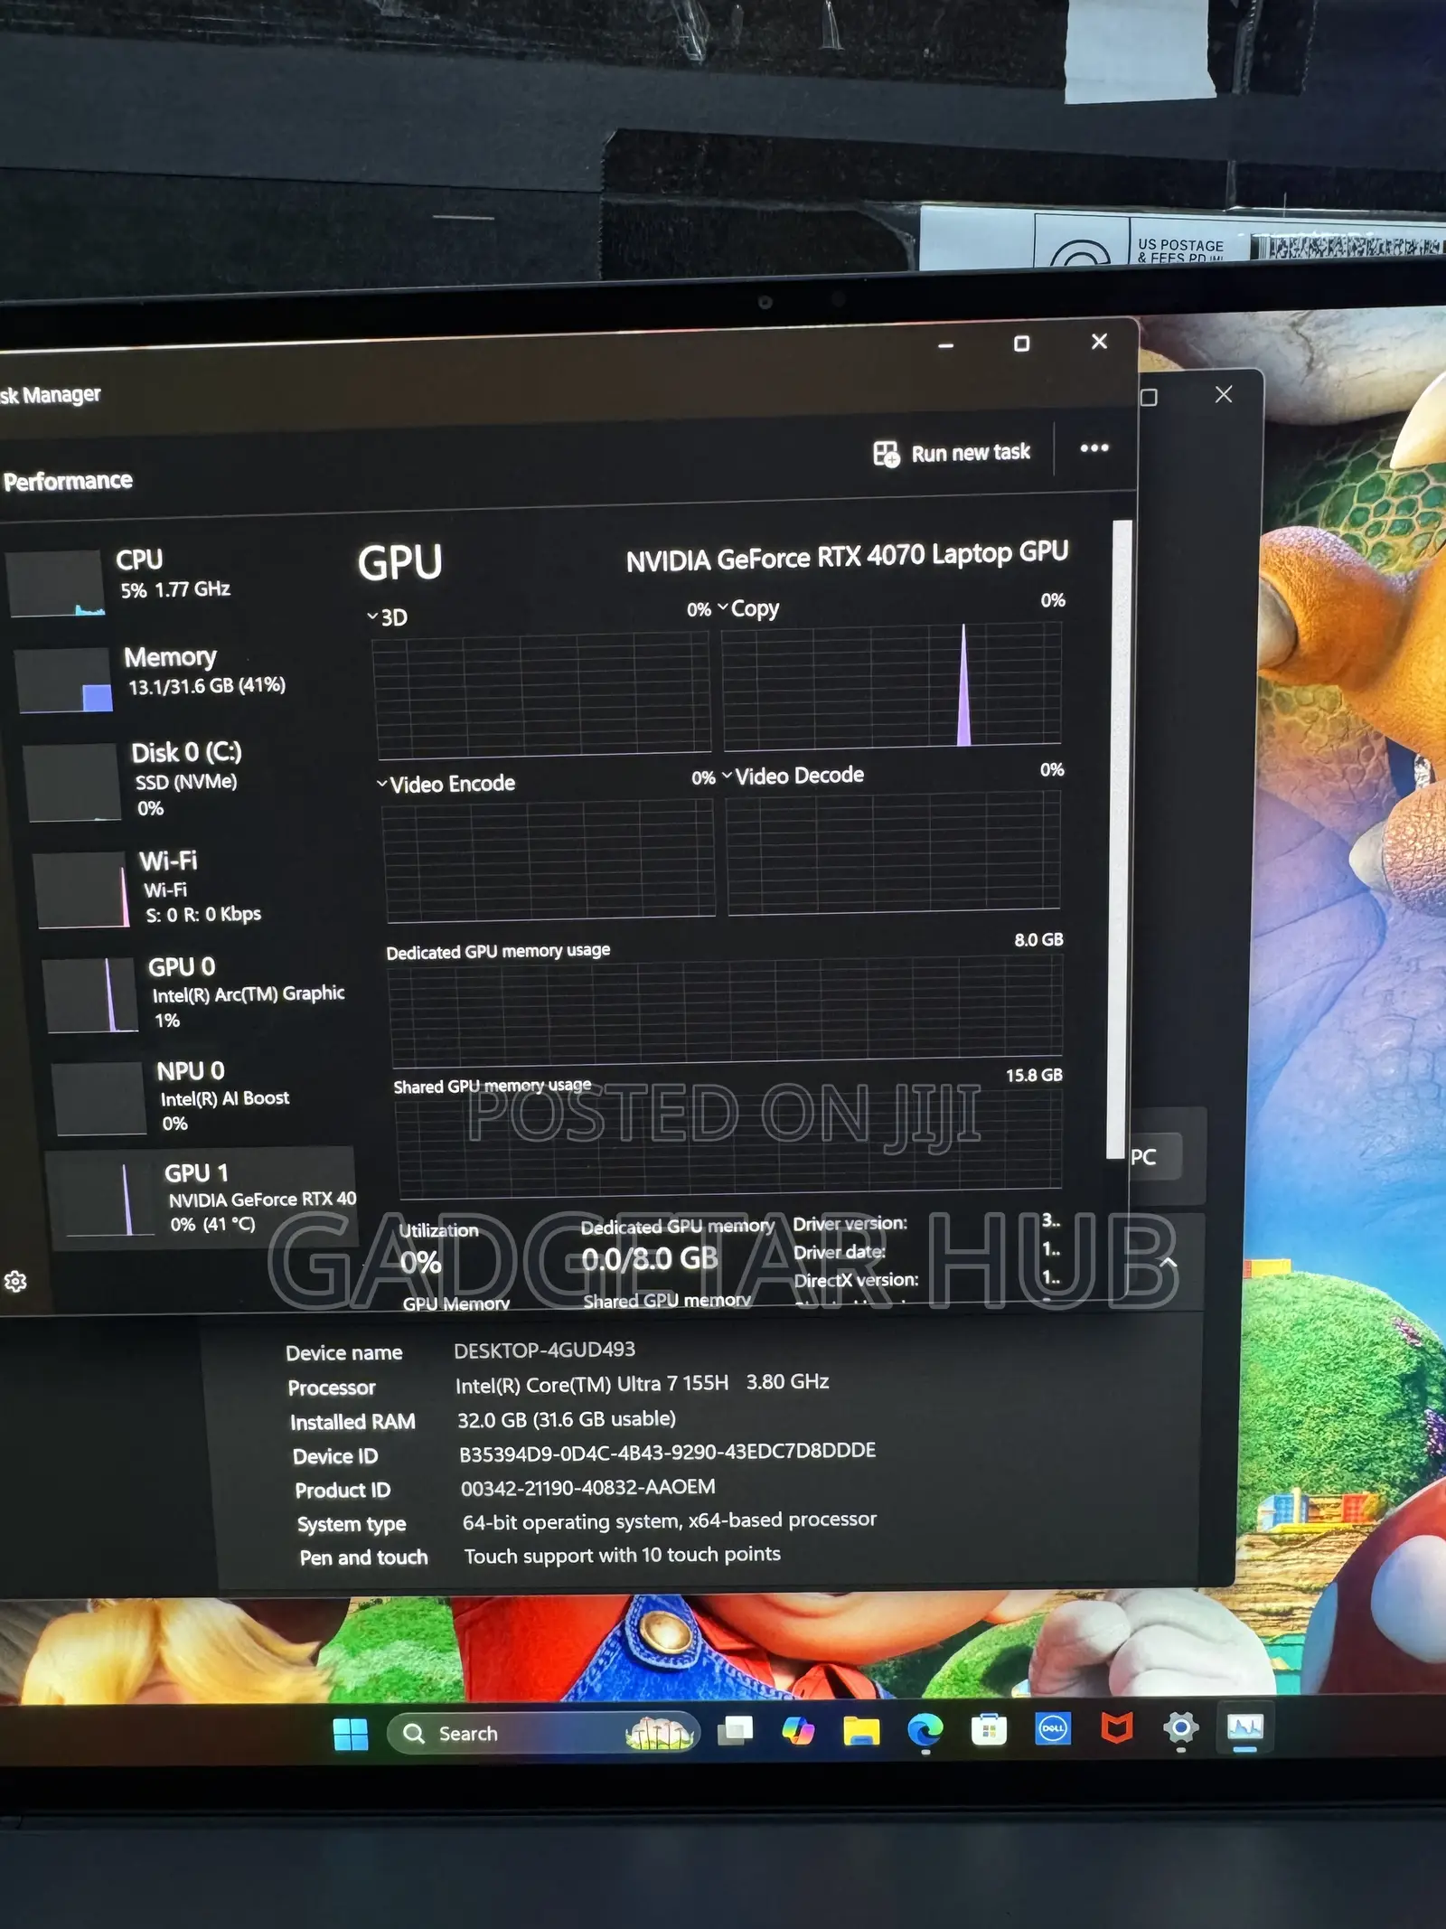Close the Settings window behind Task Manager

click(x=1224, y=394)
